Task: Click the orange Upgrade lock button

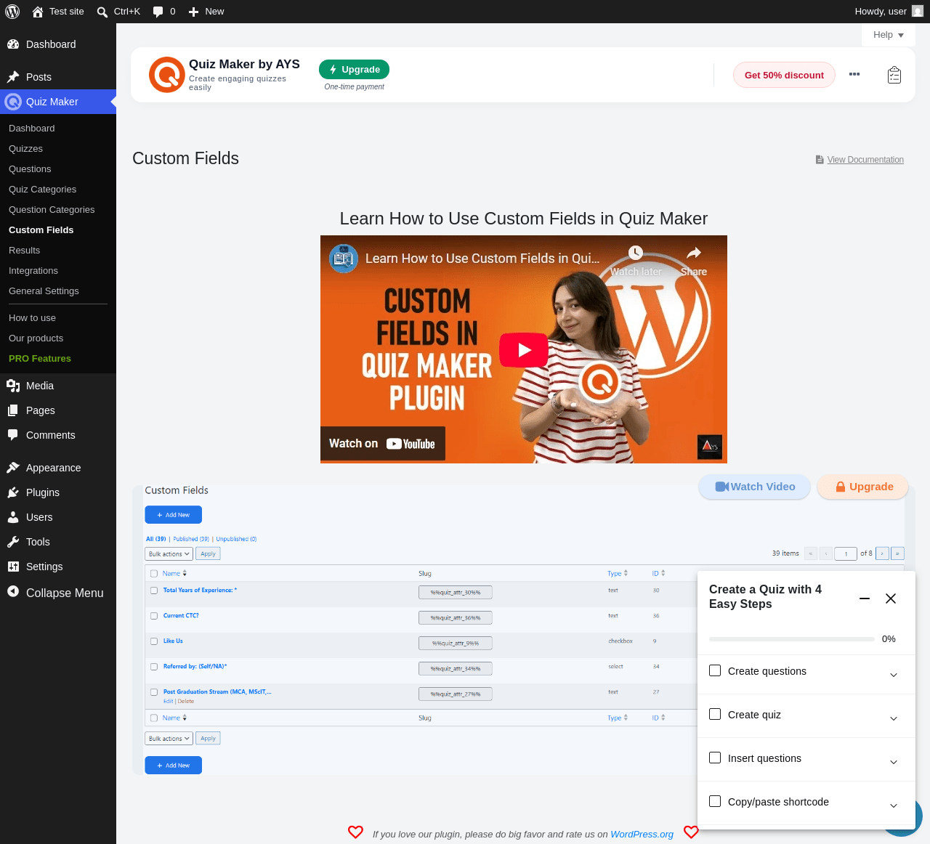Action: [863, 487]
